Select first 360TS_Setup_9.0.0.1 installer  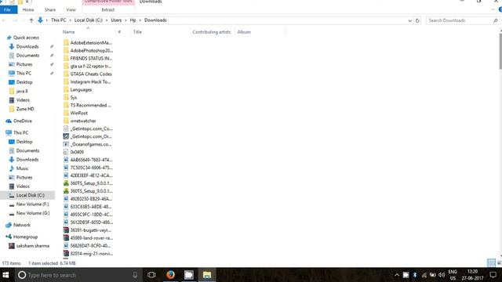point(91,183)
